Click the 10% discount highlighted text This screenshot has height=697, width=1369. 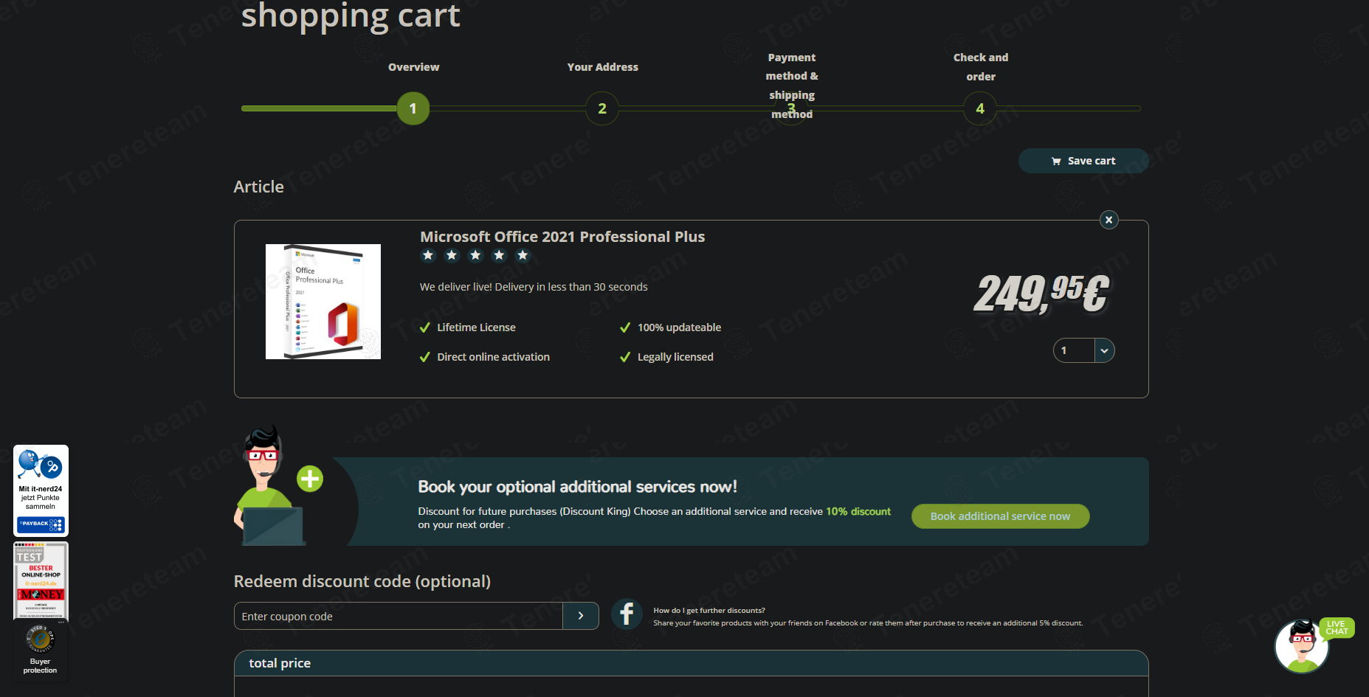pos(858,511)
